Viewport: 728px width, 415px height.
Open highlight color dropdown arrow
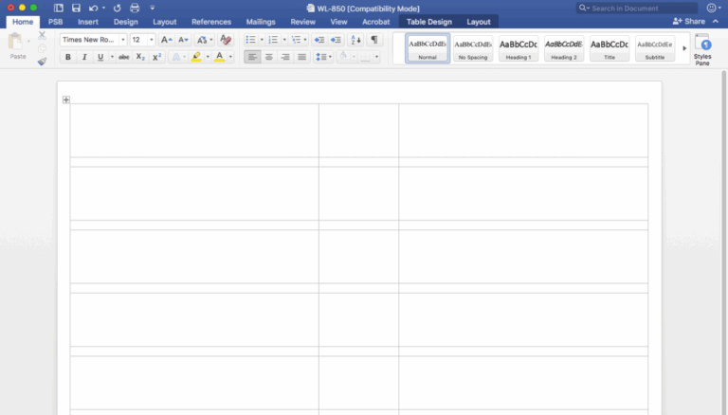[208, 57]
